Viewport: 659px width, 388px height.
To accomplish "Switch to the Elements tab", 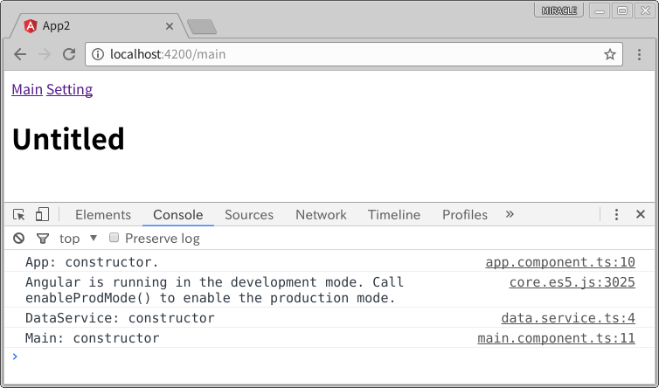I will point(103,215).
